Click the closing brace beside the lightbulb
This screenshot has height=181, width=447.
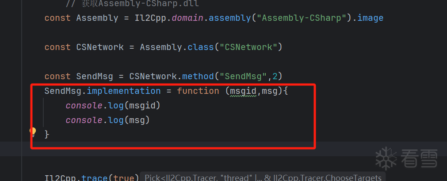click(47, 134)
